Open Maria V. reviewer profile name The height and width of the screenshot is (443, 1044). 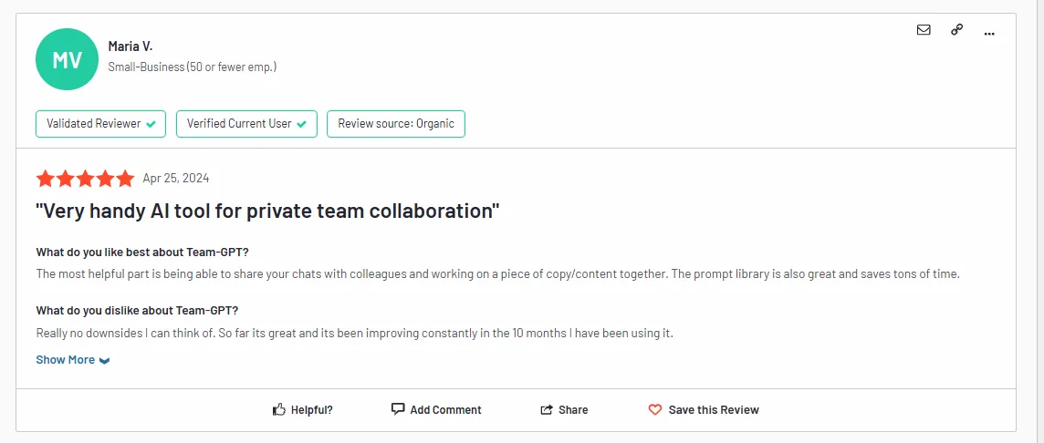coord(130,46)
